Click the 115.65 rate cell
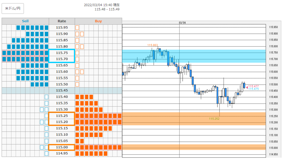 (x=62, y=65)
